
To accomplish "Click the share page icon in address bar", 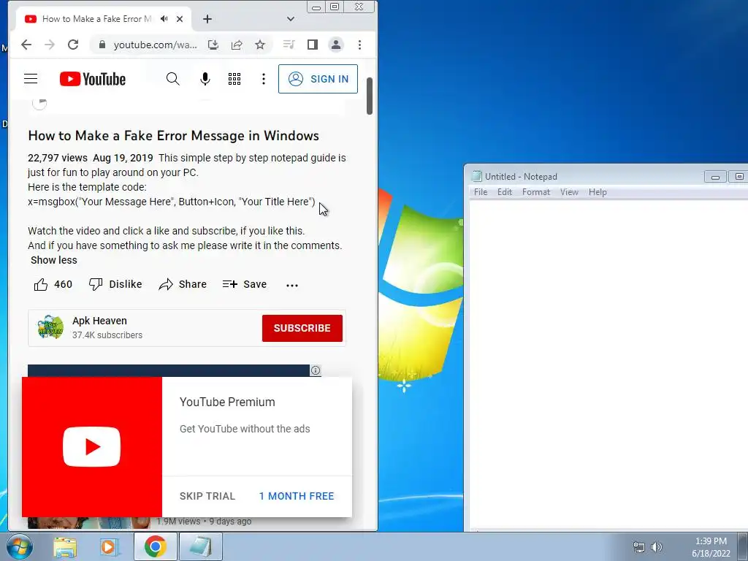I will (237, 45).
